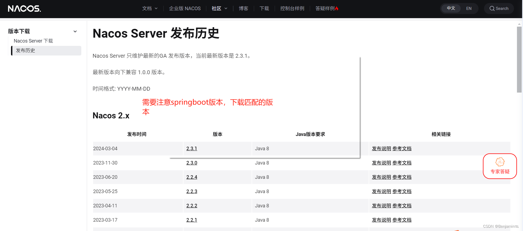Open the Search box
Screen dimensions: 523x231
coord(499,9)
